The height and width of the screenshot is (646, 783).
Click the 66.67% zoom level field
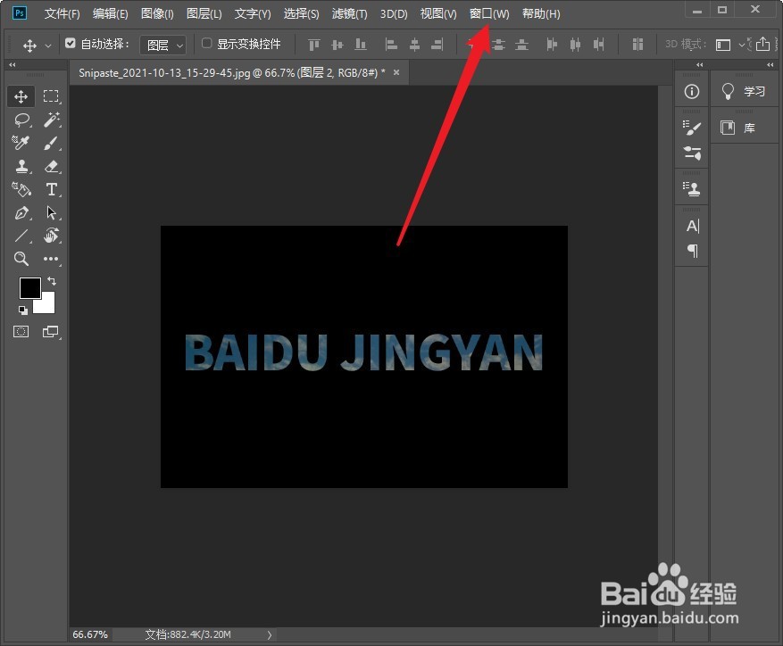coord(90,634)
